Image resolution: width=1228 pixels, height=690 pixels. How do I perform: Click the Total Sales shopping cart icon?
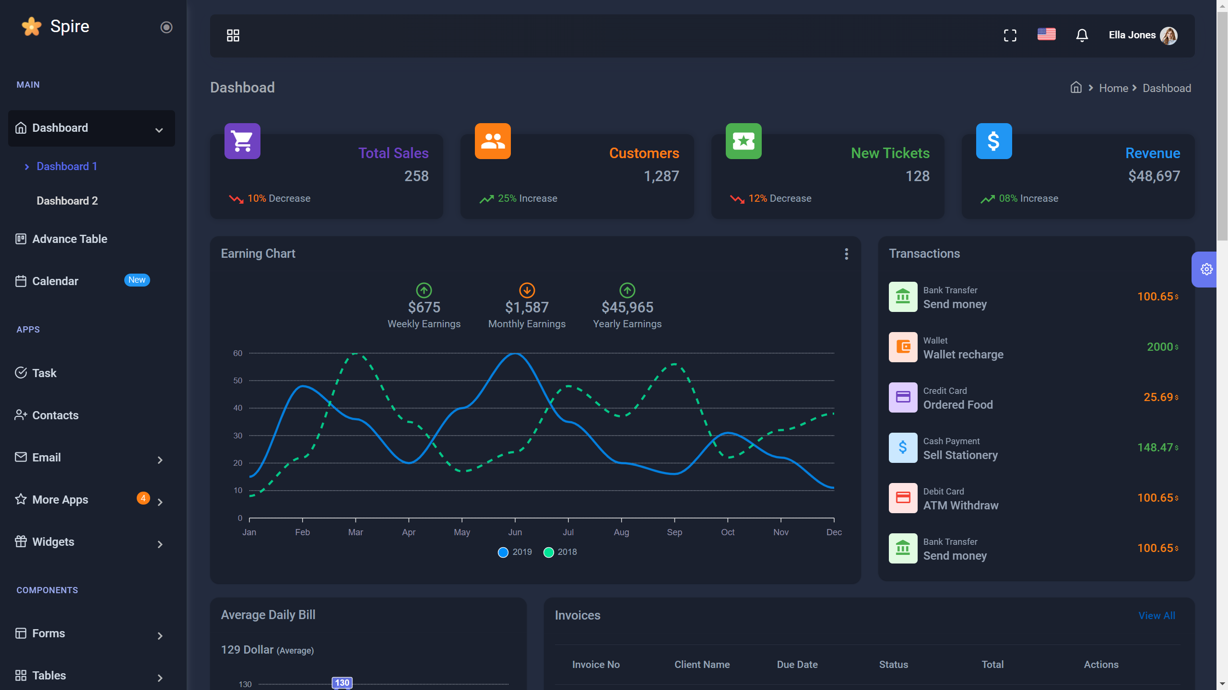tap(242, 140)
